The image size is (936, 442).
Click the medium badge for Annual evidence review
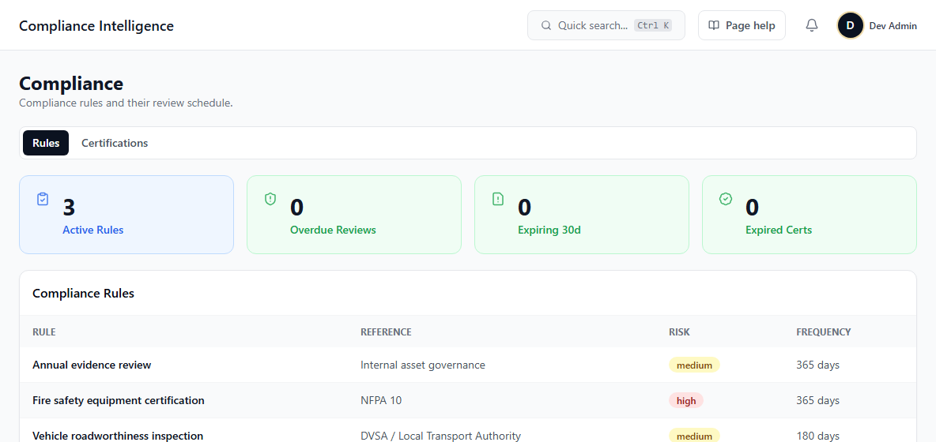[694, 365]
